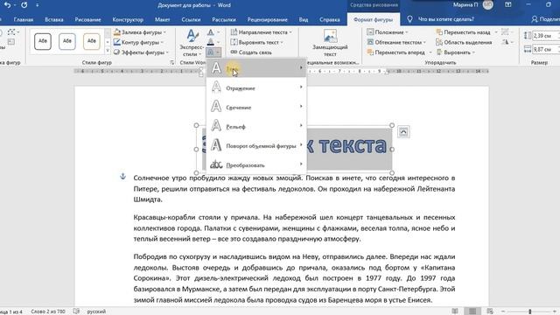Select the Макет tab

point(162,19)
